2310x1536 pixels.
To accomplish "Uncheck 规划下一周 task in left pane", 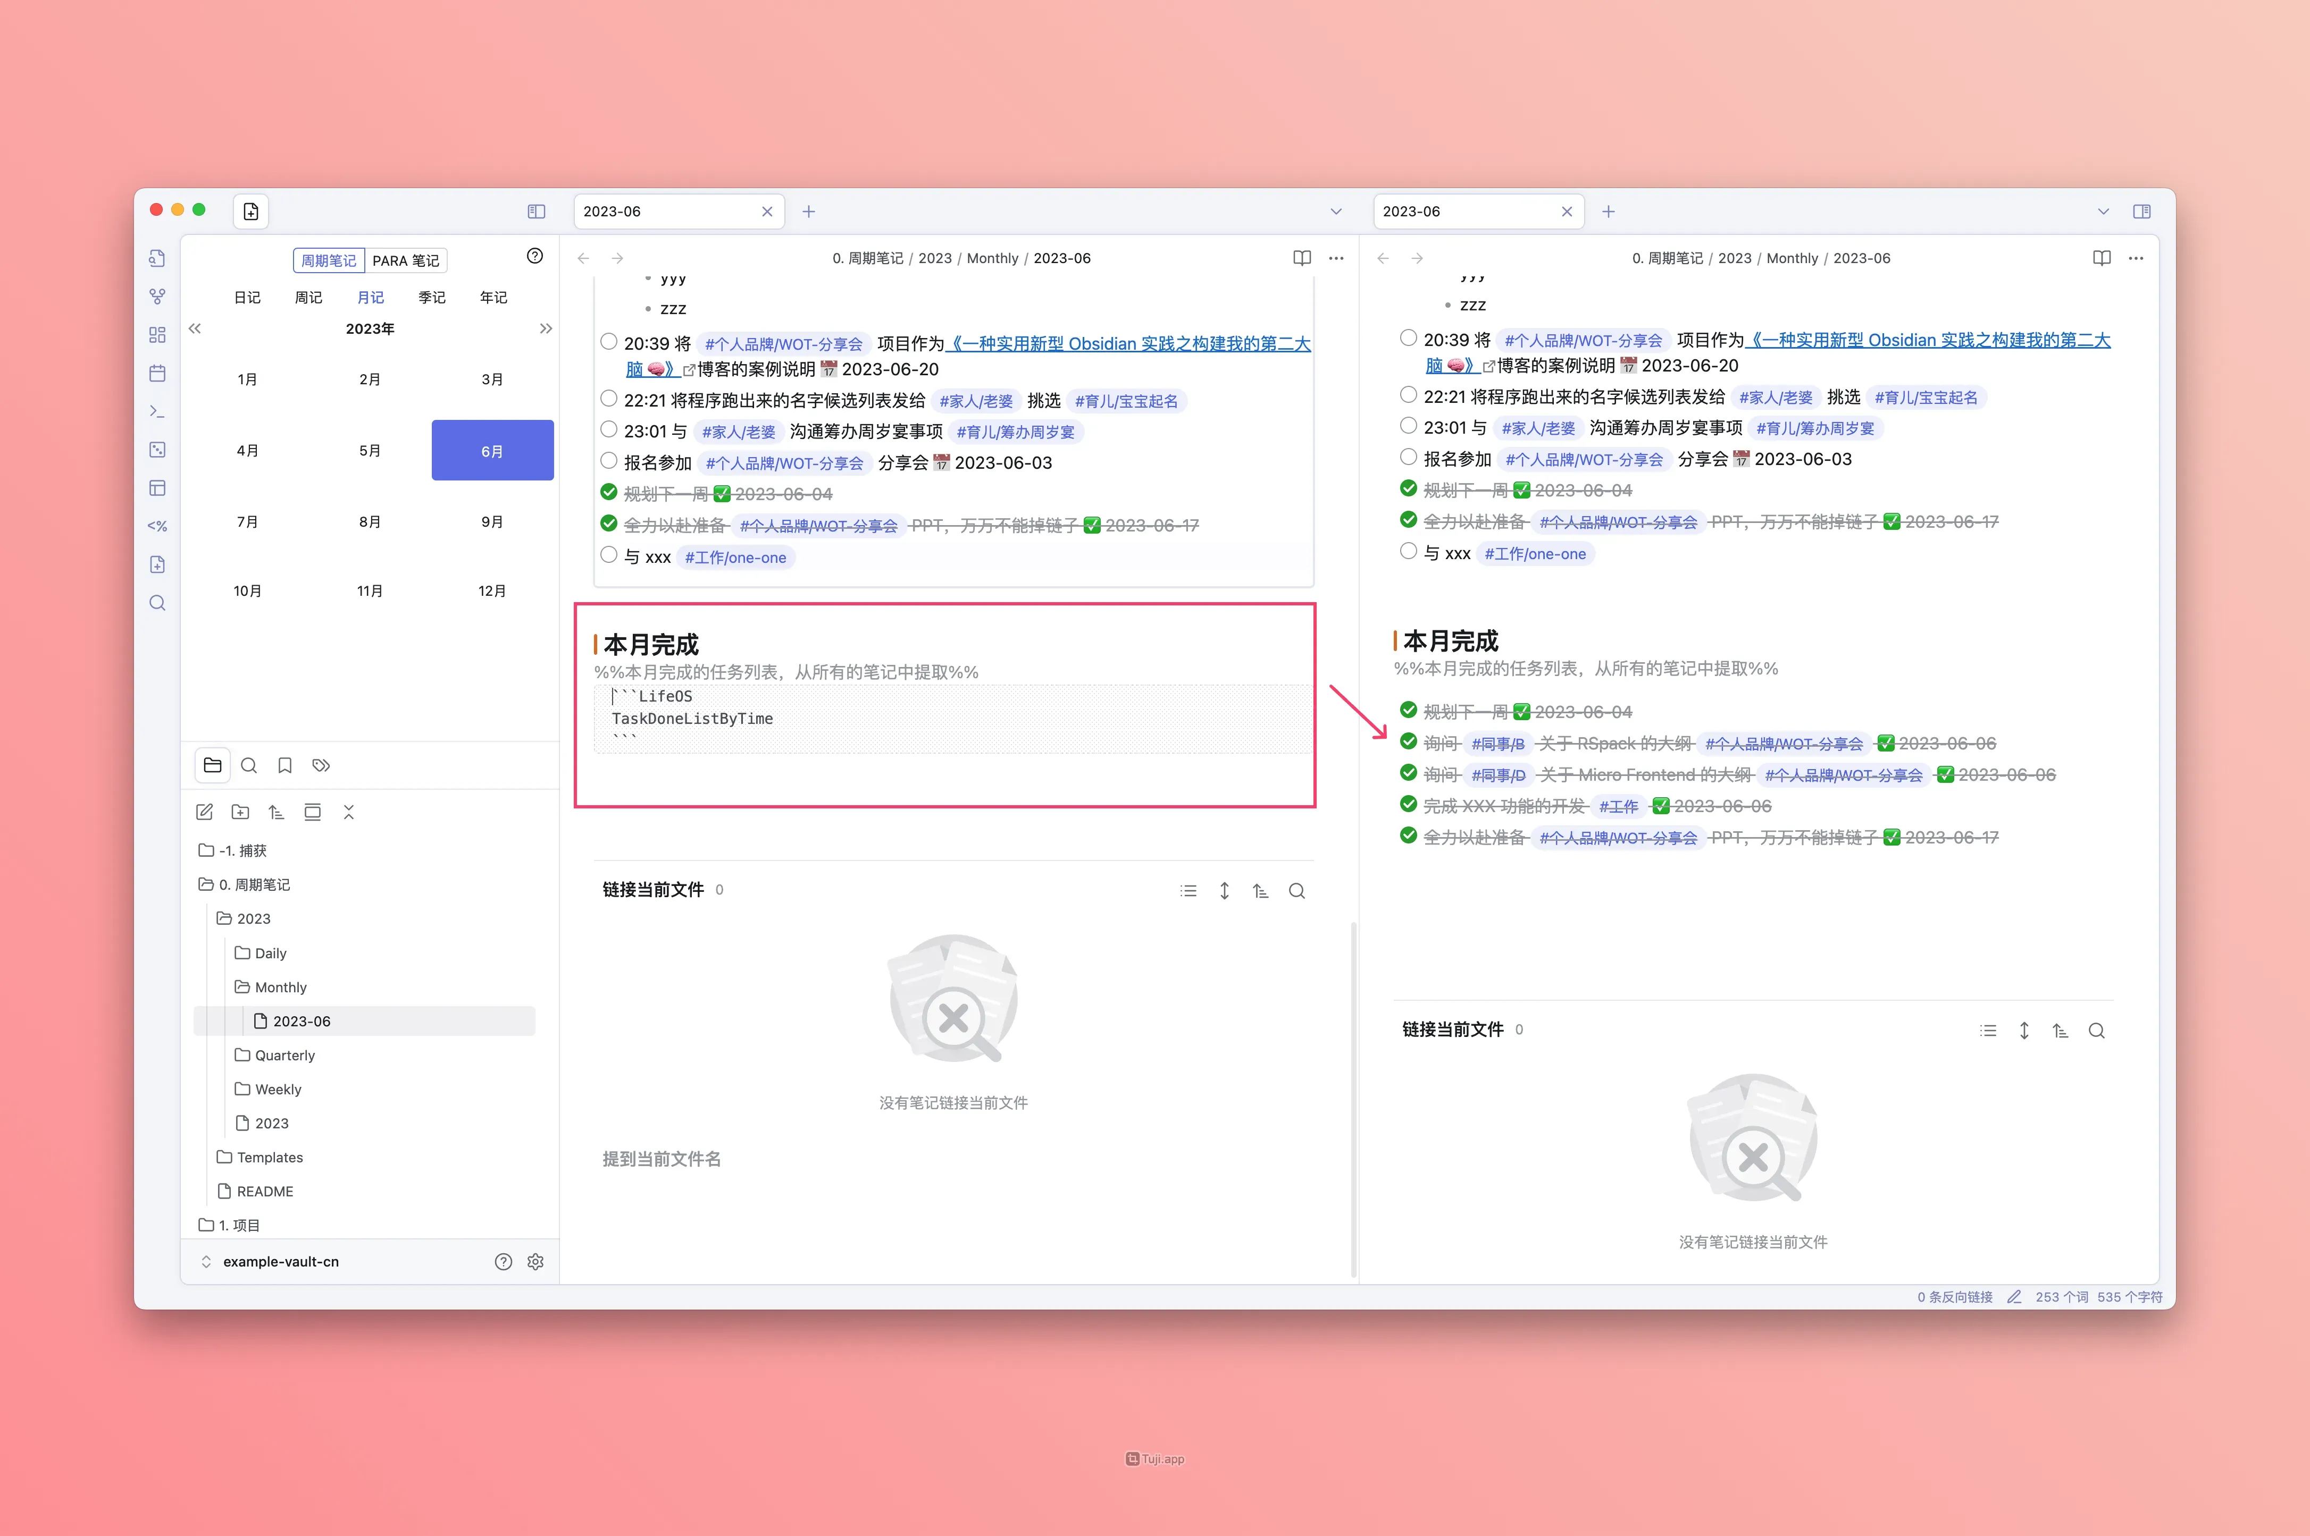I will coord(609,493).
